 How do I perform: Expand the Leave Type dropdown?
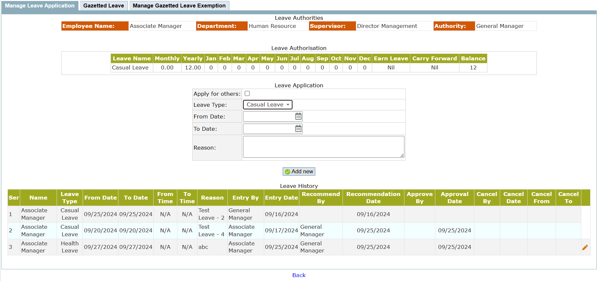267,104
